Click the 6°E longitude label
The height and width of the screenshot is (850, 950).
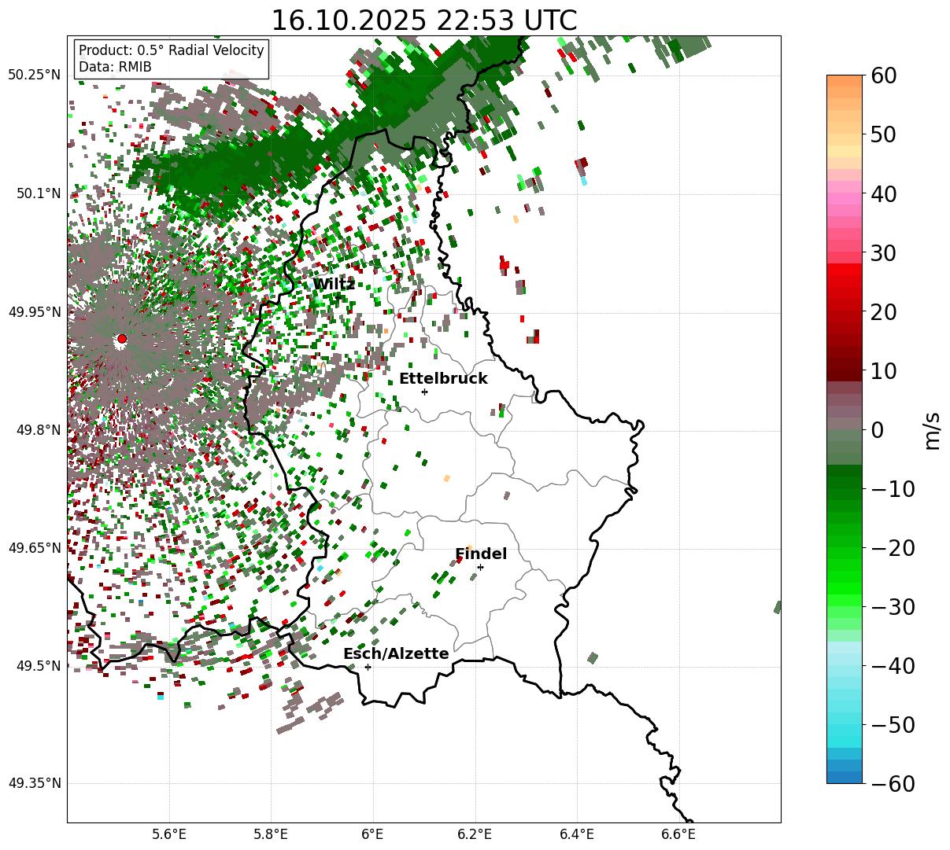373,834
